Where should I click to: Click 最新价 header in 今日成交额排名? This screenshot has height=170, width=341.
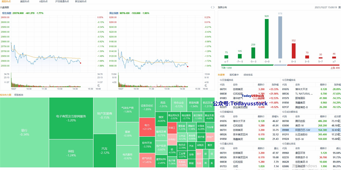click(323, 116)
